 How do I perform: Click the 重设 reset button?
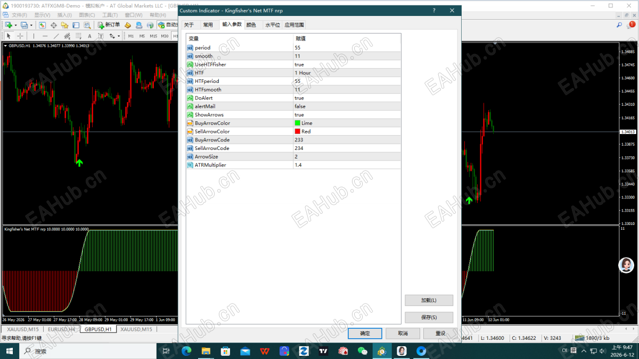pyautogui.click(x=440, y=333)
